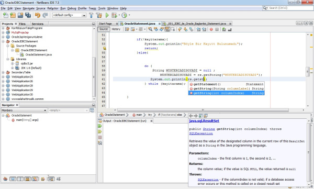Click the Find Selection magnifier in editor toolbar
314x189 pixels.
point(150,29)
